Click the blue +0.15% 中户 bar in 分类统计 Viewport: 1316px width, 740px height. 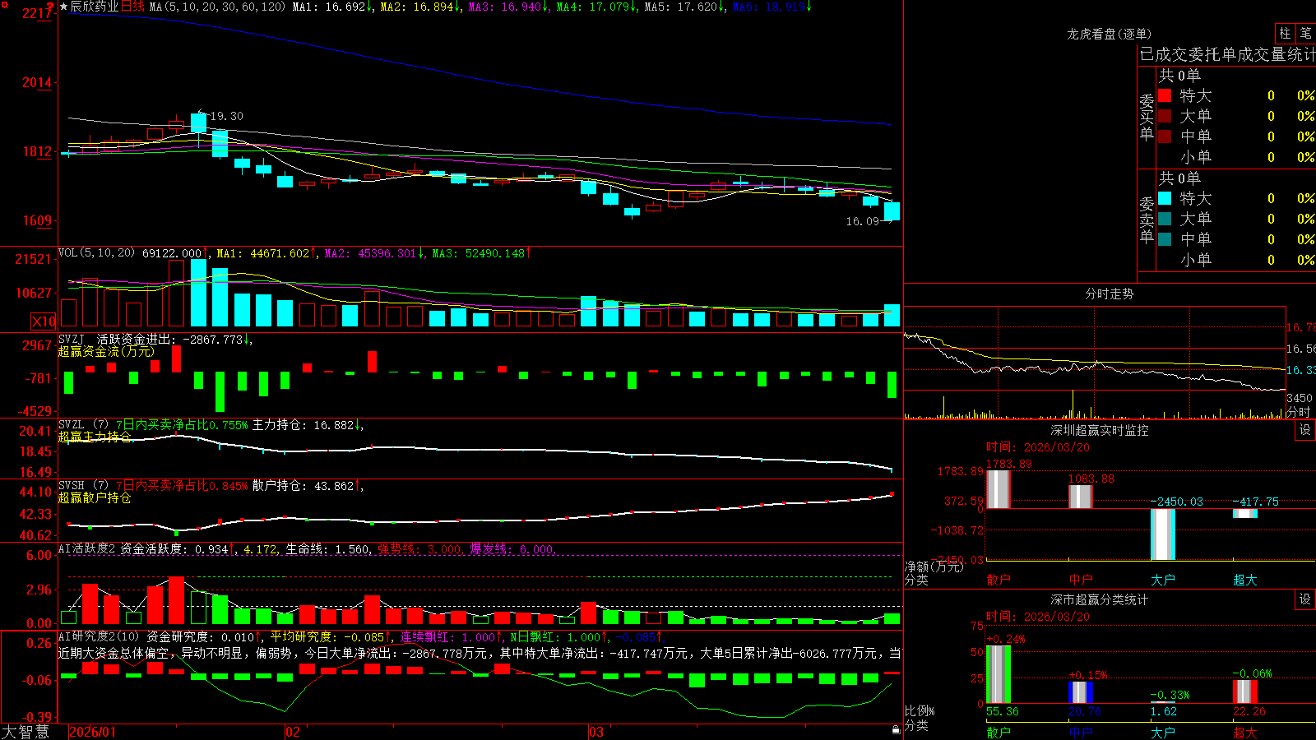[1081, 692]
